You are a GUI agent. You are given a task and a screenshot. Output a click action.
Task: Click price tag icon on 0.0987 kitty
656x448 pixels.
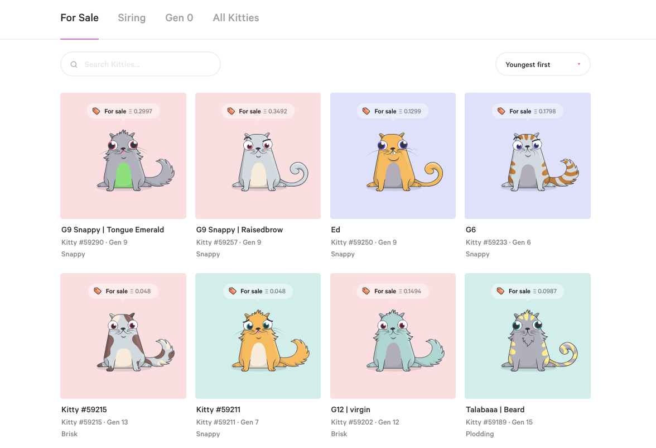click(x=500, y=291)
